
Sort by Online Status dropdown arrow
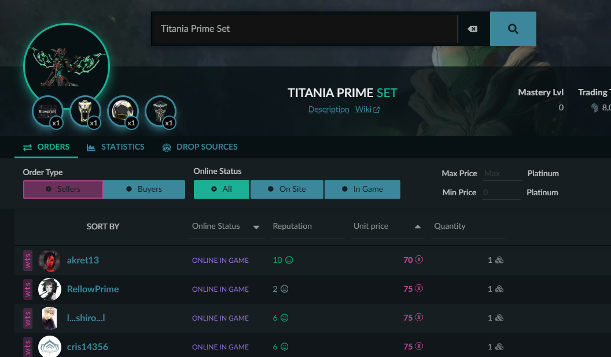point(256,227)
